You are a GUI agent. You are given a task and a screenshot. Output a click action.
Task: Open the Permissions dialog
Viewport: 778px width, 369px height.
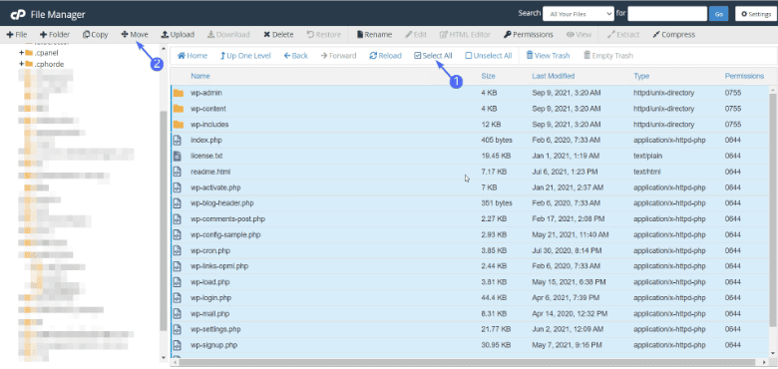529,35
